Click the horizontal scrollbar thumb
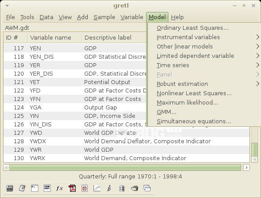Screen dimensions: 261x198 (x=125, y=167)
